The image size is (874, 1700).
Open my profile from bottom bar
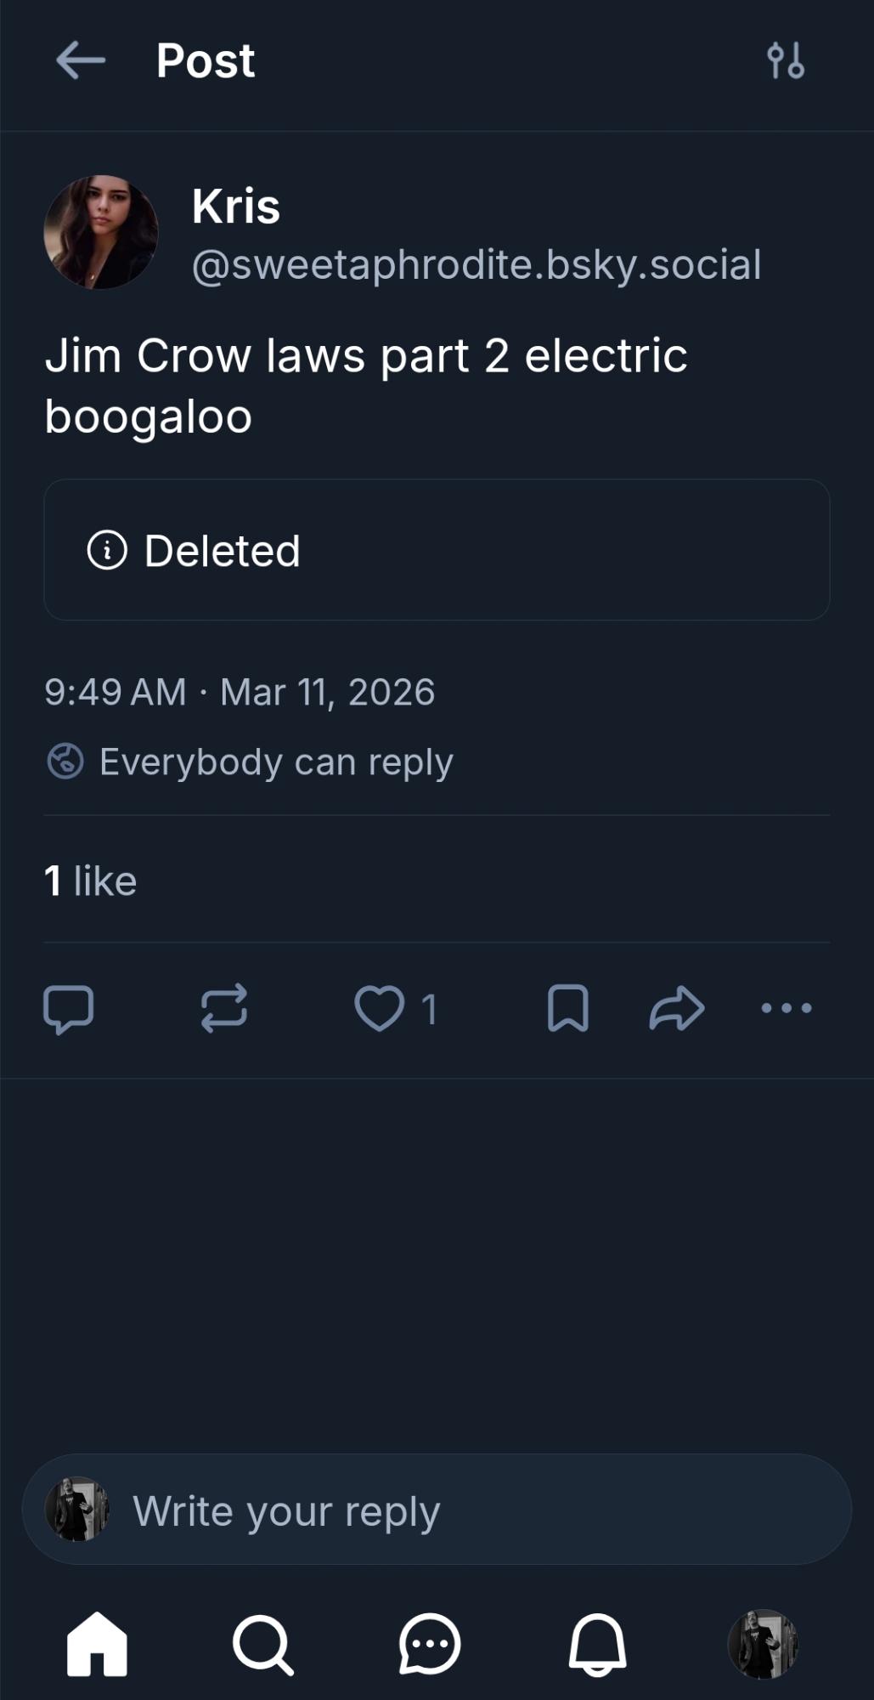point(763,1644)
